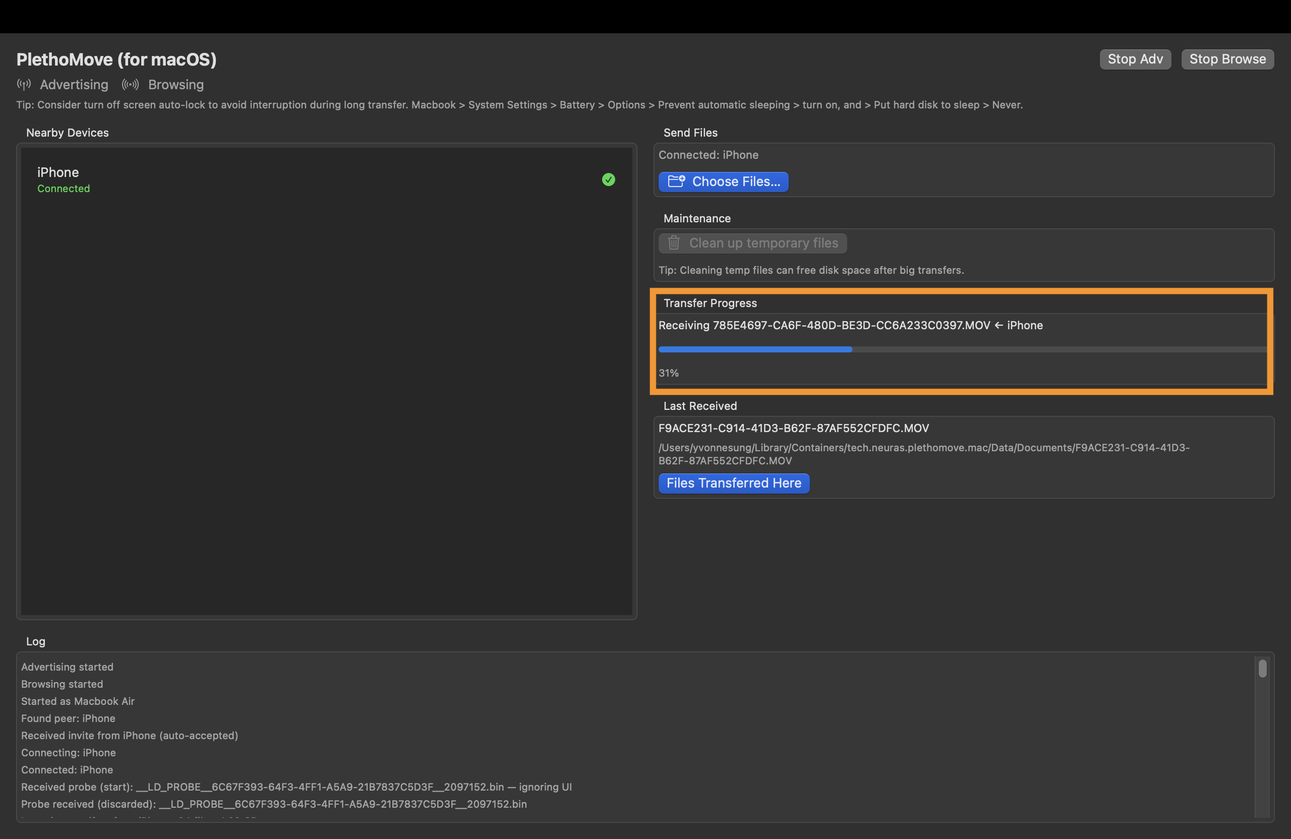Open Files Transferred Here folder
Image resolution: width=1291 pixels, height=839 pixels.
(733, 483)
